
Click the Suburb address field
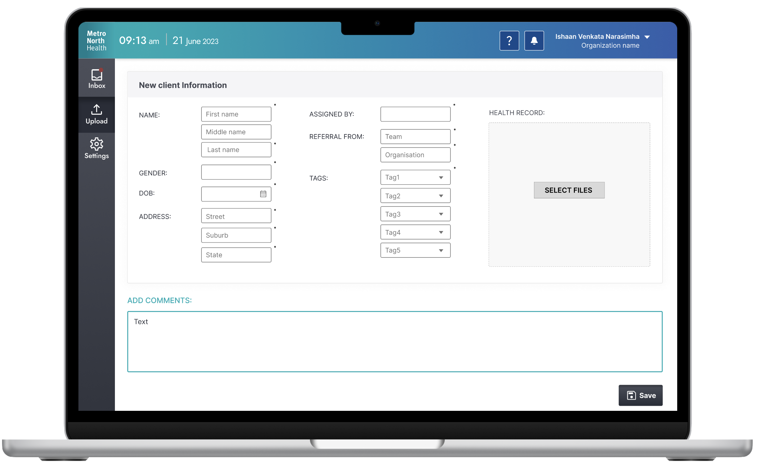(x=236, y=235)
